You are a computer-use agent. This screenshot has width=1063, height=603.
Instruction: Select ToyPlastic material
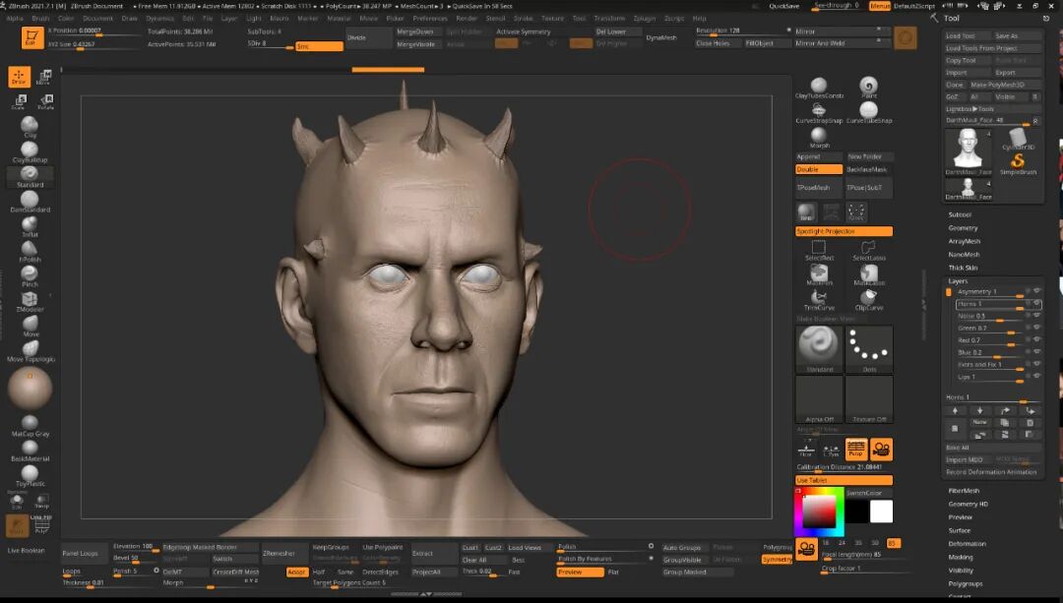click(30, 476)
